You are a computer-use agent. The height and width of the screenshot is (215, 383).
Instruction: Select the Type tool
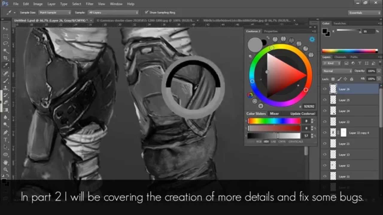[x=5, y=140]
